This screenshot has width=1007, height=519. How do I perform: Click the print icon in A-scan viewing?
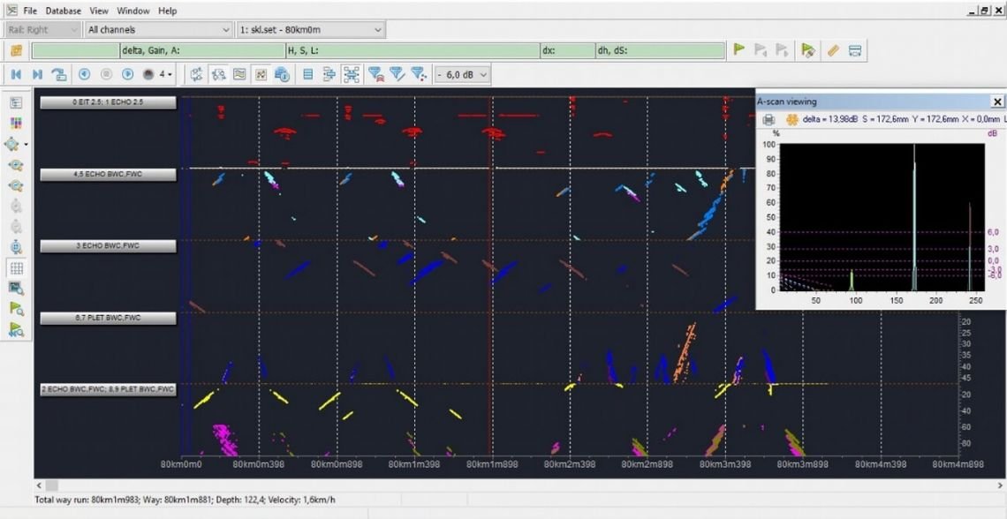[x=768, y=119]
